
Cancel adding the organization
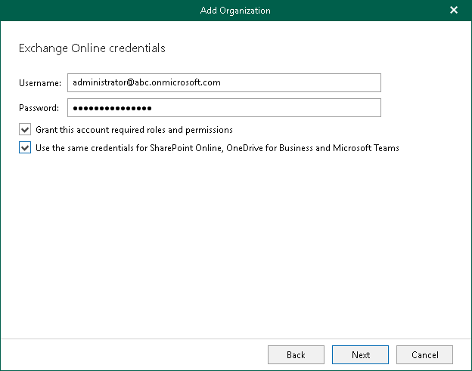(x=424, y=354)
